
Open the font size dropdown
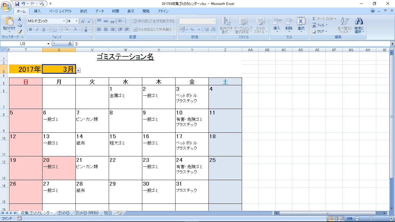(x=76, y=21)
